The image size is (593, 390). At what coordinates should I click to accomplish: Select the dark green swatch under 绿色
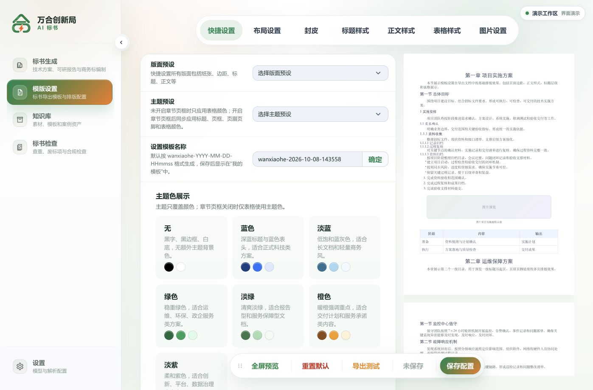tap(169, 335)
